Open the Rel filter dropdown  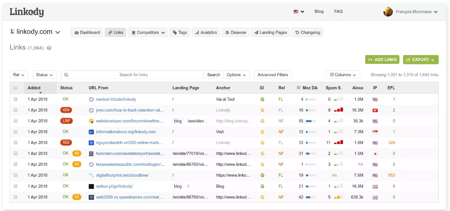tap(19, 75)
